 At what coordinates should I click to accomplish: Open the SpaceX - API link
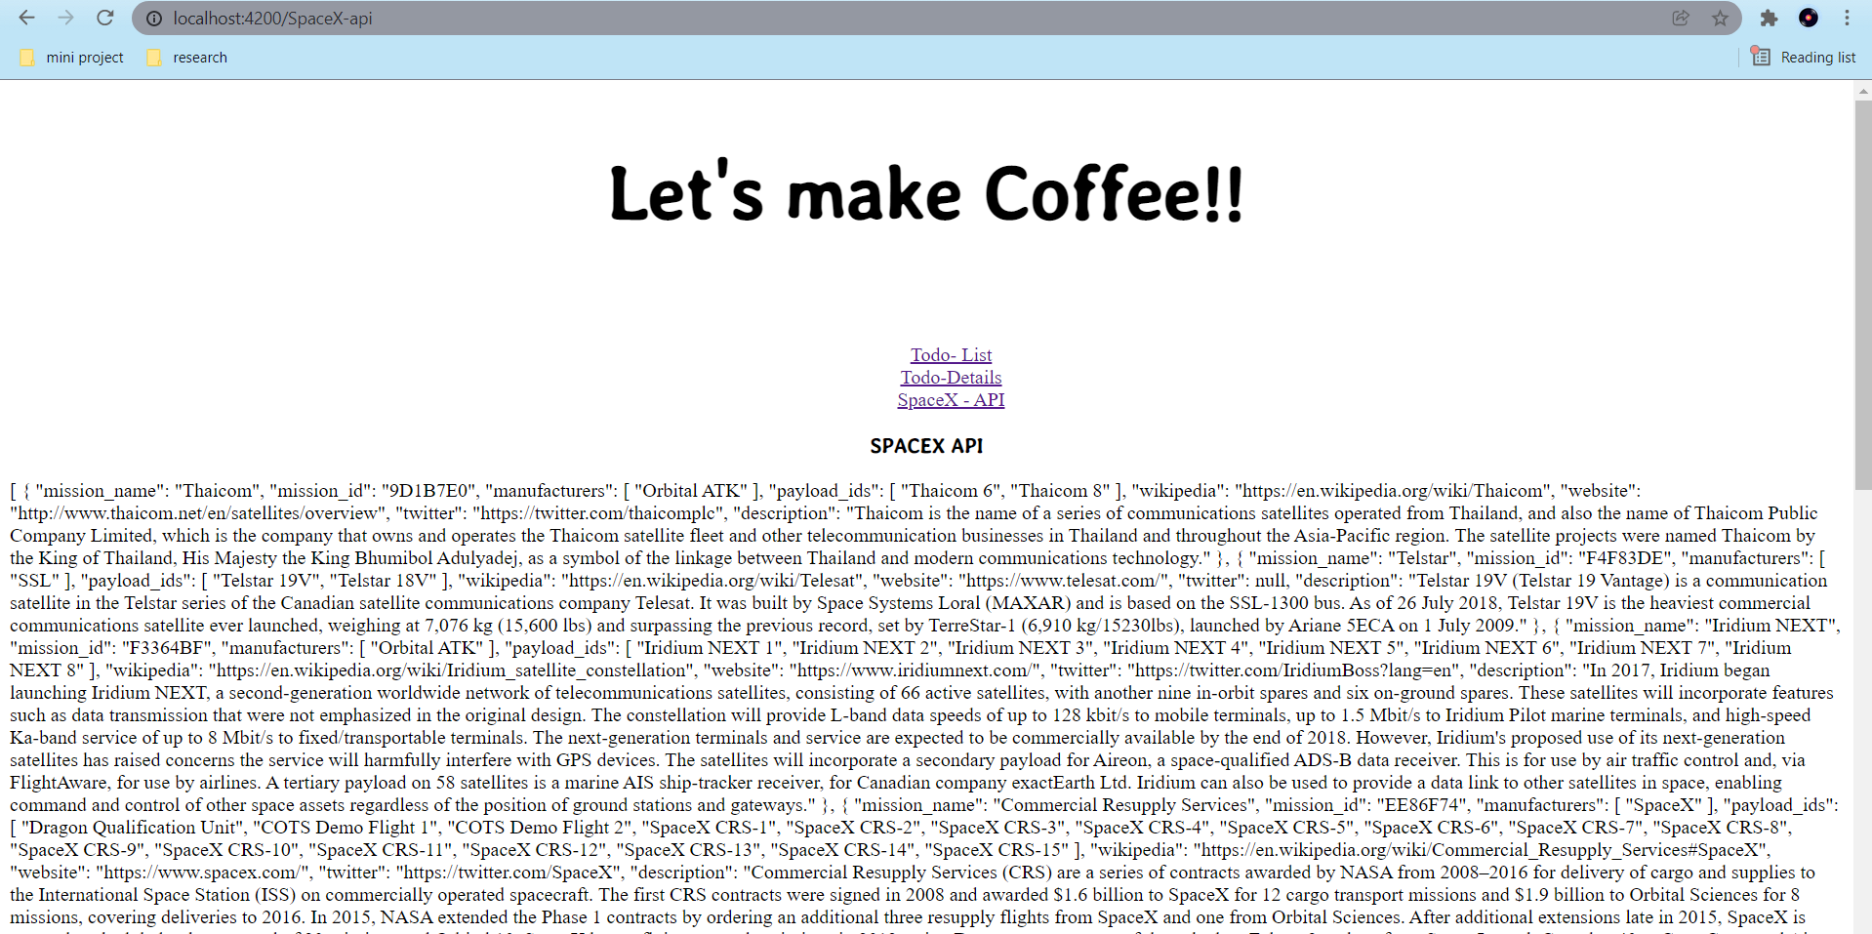tap(950, 400)
